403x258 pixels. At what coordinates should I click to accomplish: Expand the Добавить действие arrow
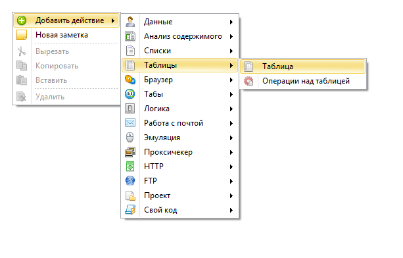113,20
